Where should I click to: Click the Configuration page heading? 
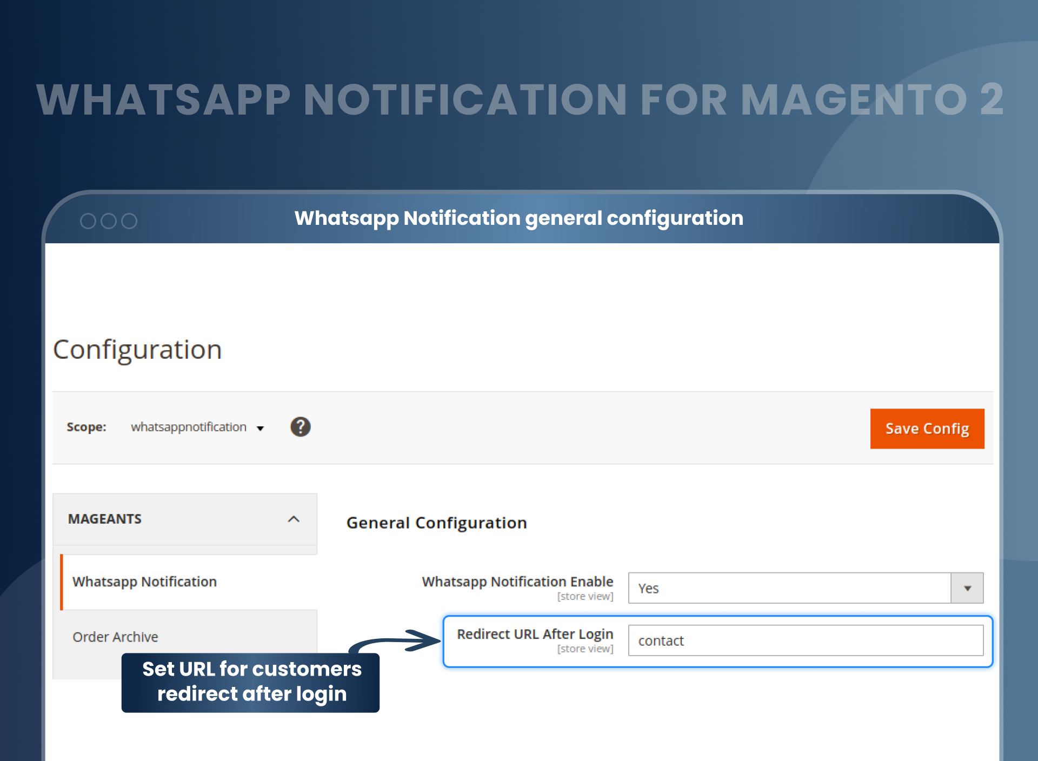(138, 350)
